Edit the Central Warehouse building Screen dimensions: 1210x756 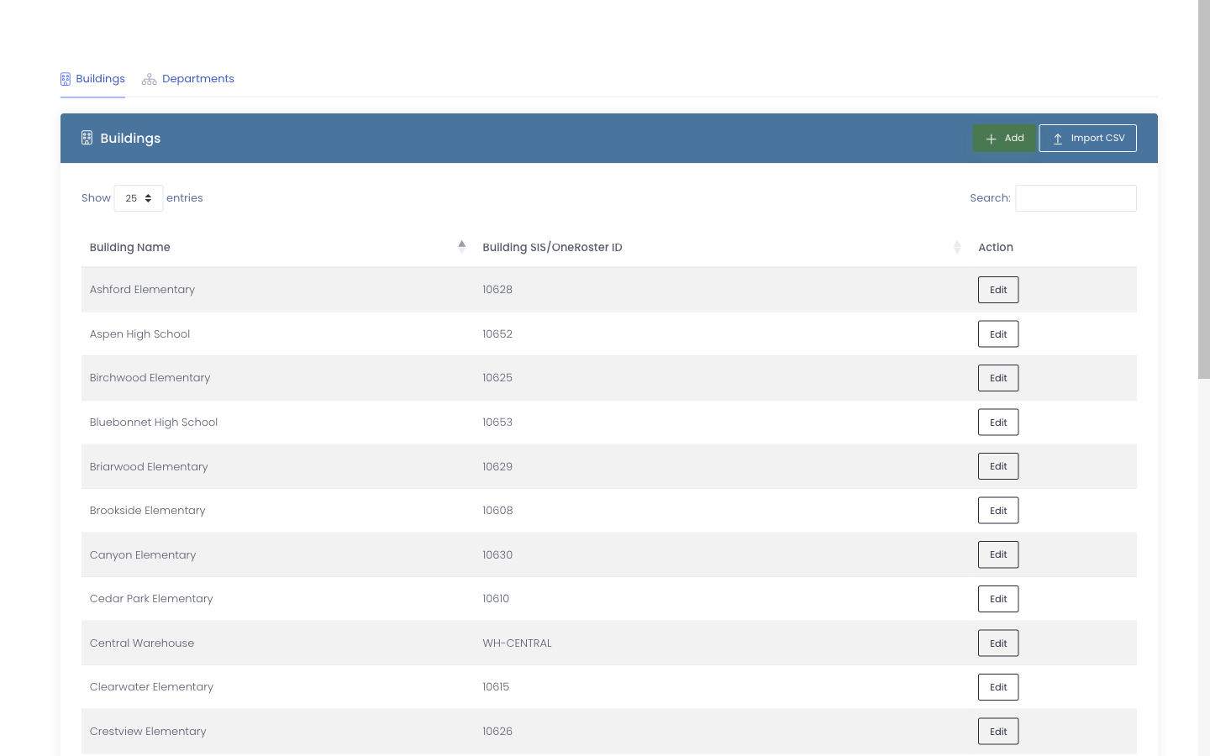pos(998,643)
